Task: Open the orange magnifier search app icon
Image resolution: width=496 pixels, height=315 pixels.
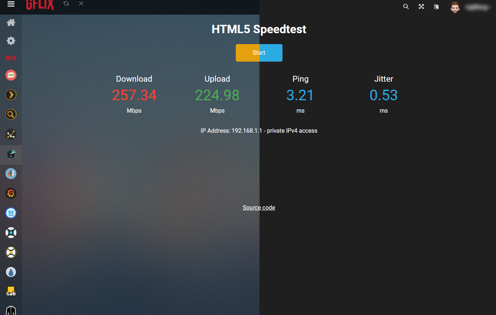Action: click(11, 115)
